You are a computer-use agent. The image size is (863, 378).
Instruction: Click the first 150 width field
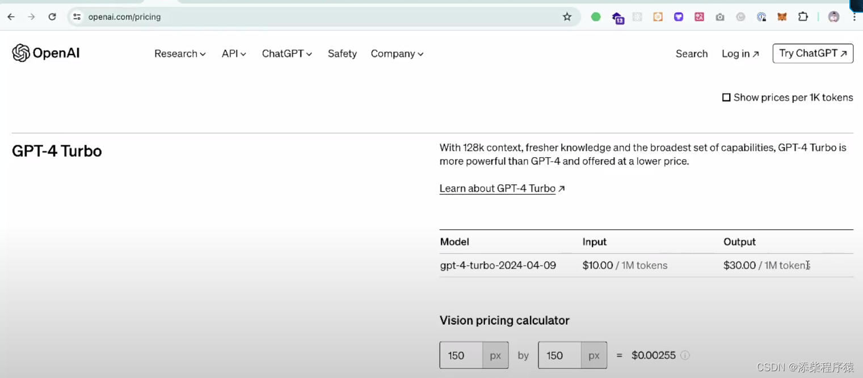pos(461,355)
